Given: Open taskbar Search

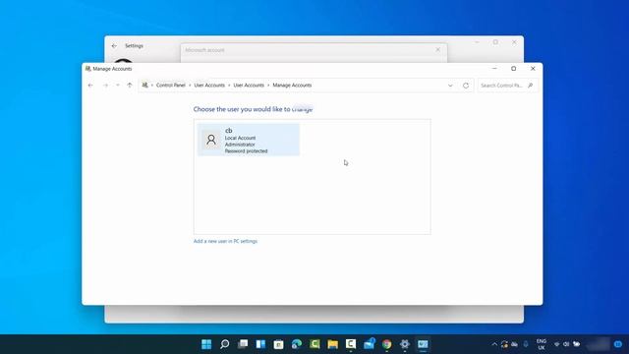Looking at the screenshot, I should pos(225,344).
